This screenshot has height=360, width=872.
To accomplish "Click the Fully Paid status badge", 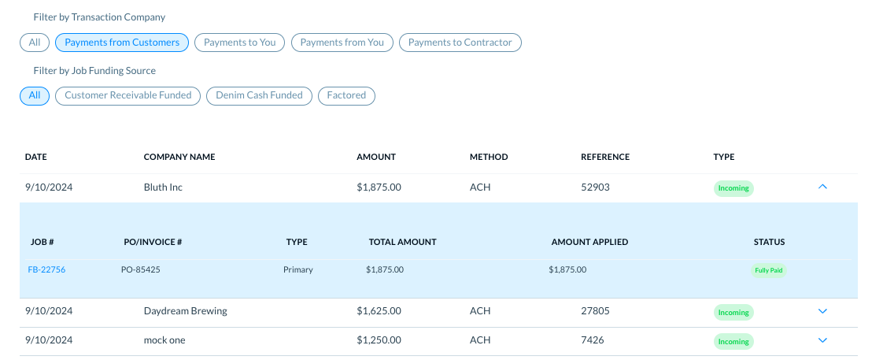I will [x=768, y=270].
